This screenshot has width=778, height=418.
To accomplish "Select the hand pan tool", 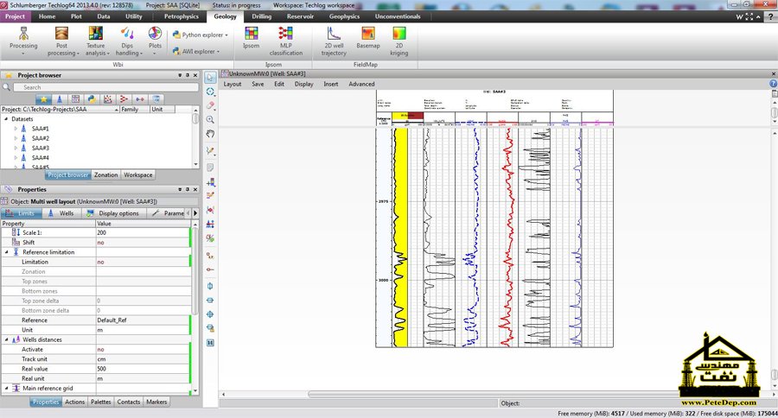I will (x=210, y=134).
